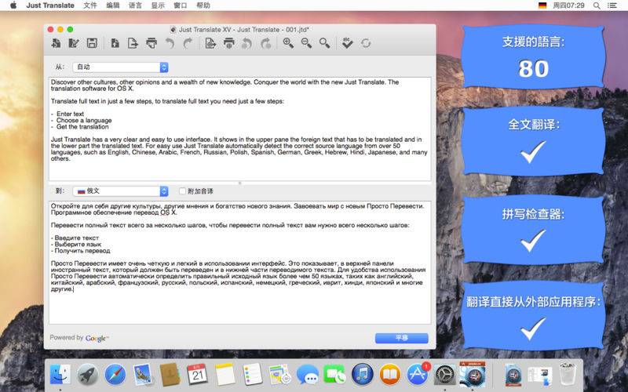Open Notification Center list icon
This screenshot has width=628, height=392.
pos(612,5)
